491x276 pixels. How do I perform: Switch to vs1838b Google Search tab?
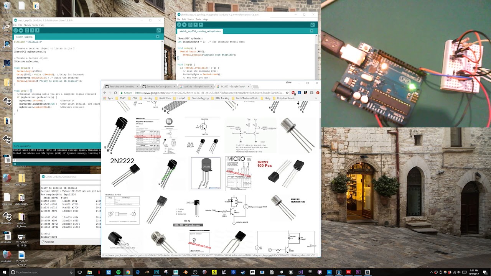tap(195, 87)
